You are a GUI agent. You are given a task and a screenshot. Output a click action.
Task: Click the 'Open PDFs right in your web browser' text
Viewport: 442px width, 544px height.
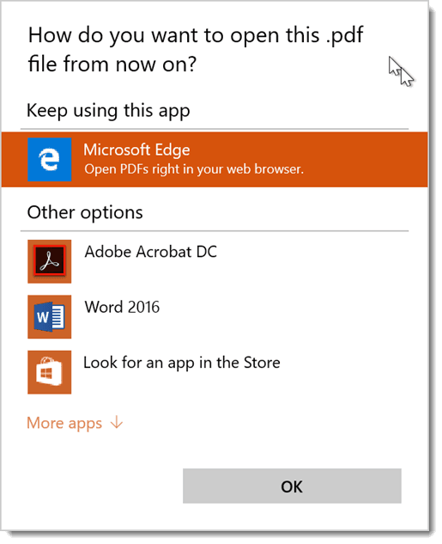coord(194,169)
